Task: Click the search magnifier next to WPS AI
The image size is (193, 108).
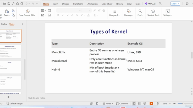Action: click(160, 4)
